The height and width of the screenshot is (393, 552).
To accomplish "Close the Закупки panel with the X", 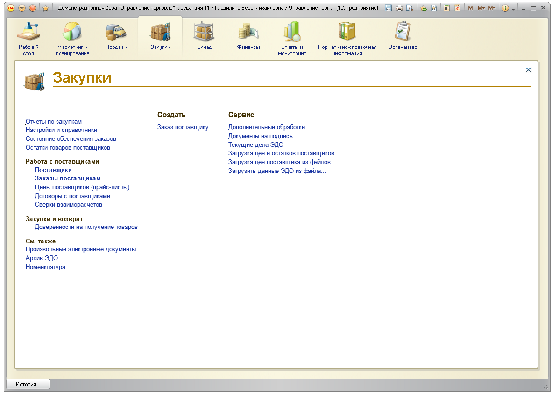I will 528,69.
